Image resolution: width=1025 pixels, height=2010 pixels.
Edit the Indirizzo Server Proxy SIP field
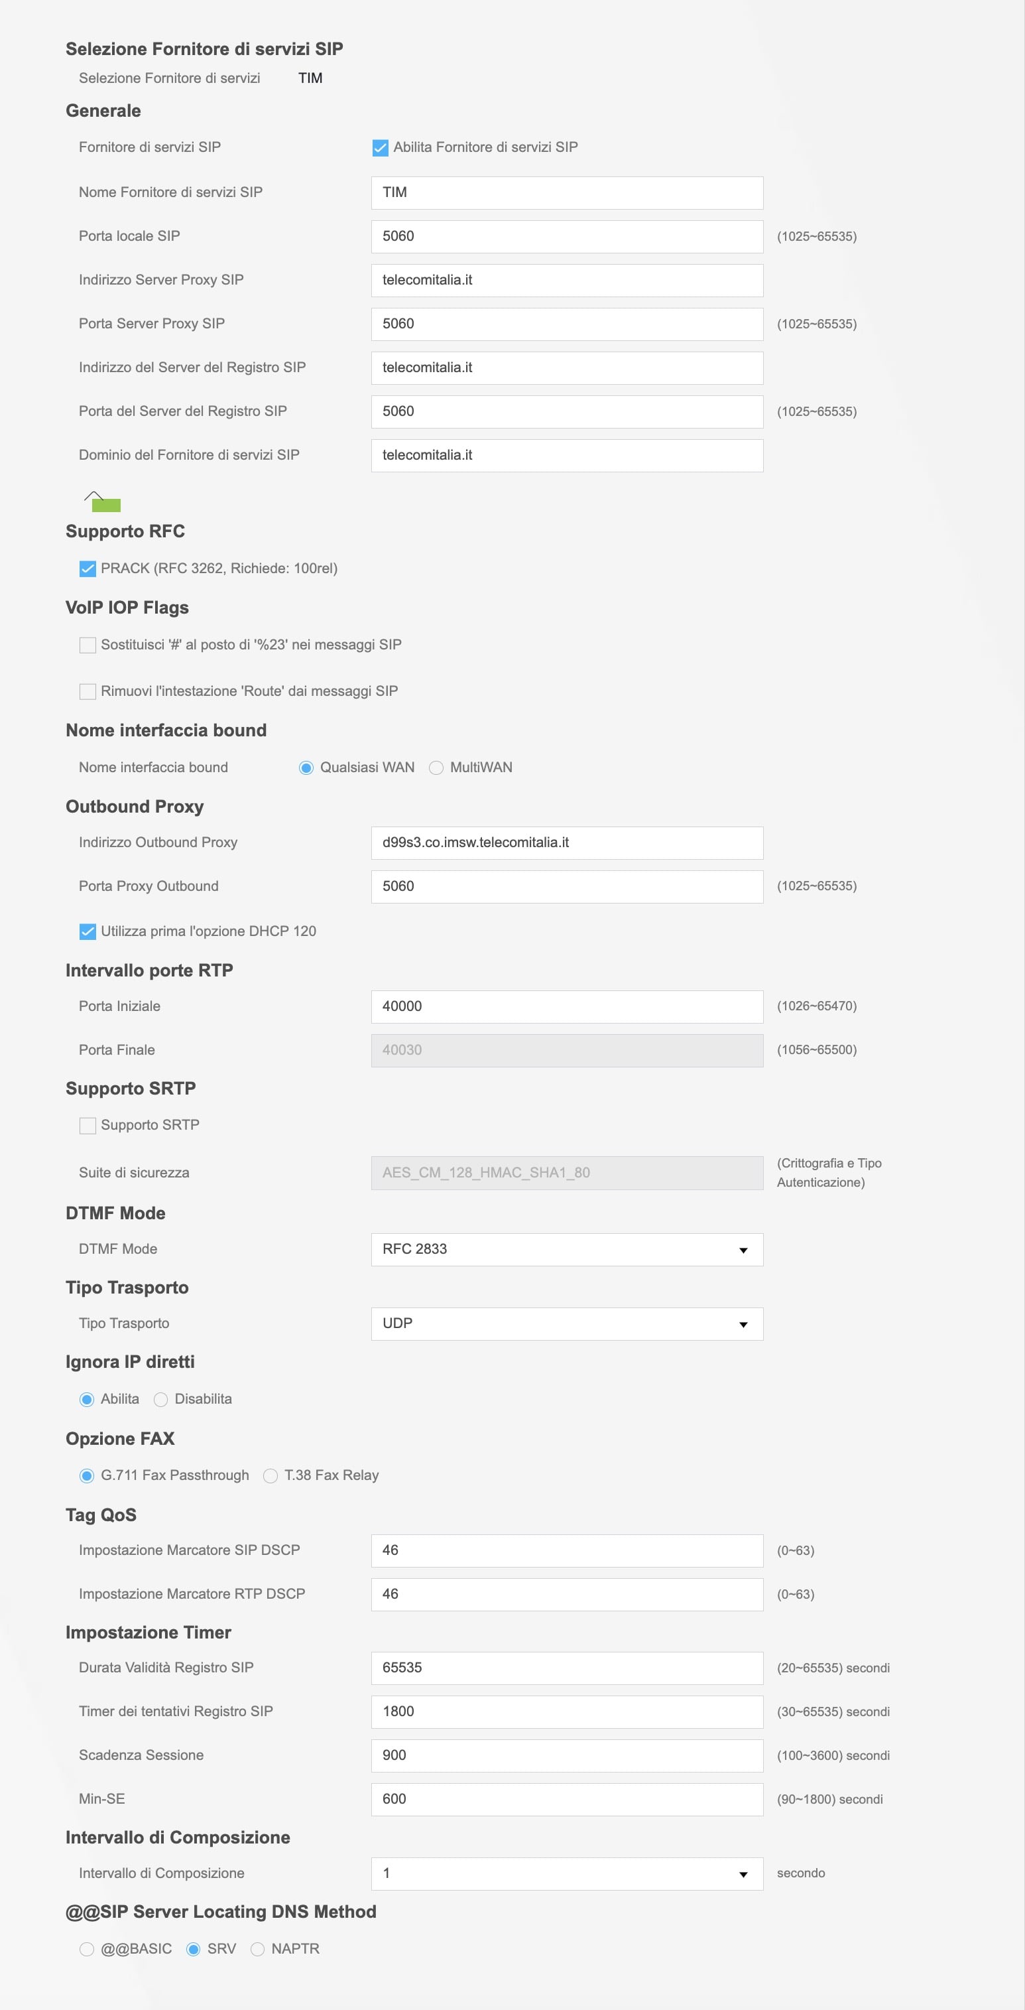coord(566,280)
